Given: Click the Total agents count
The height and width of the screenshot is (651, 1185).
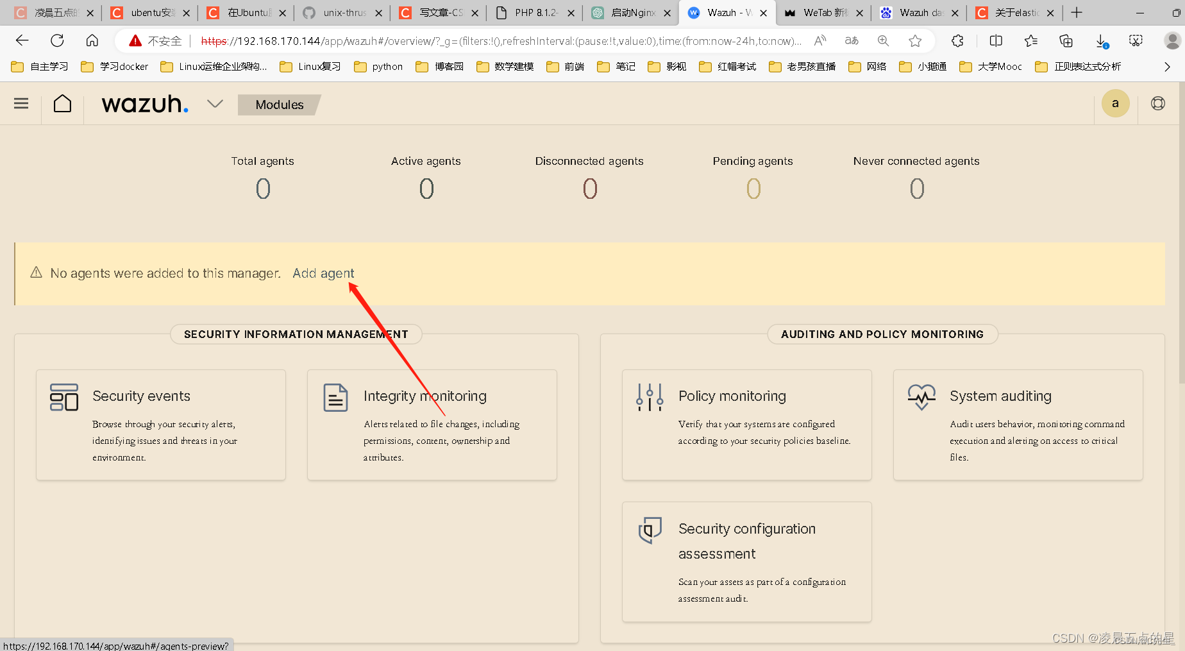Looking at the screenshot, I should 263,189.
